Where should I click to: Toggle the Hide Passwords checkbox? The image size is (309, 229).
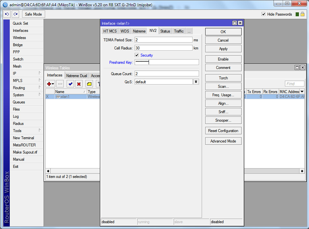pyautogui.click(x=264, y=14)
